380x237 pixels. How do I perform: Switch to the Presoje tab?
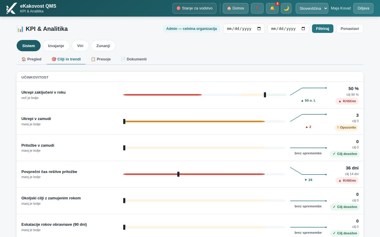tap(101, 59)
